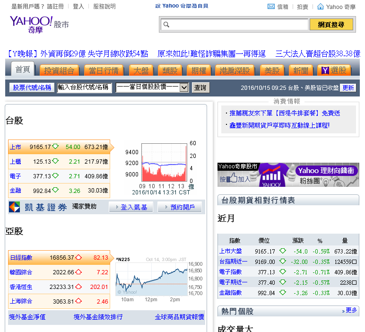Open the 三大法人賣超台股 headline
Image resolution: width=365 pixels, height=332 pixels.
pos(318,54)
